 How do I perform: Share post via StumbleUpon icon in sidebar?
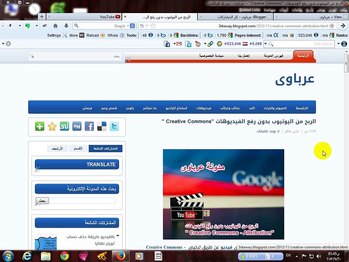tap(64, 126)
